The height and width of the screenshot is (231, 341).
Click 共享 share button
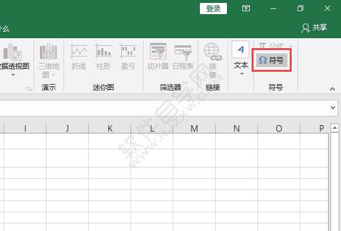(315, 28)
